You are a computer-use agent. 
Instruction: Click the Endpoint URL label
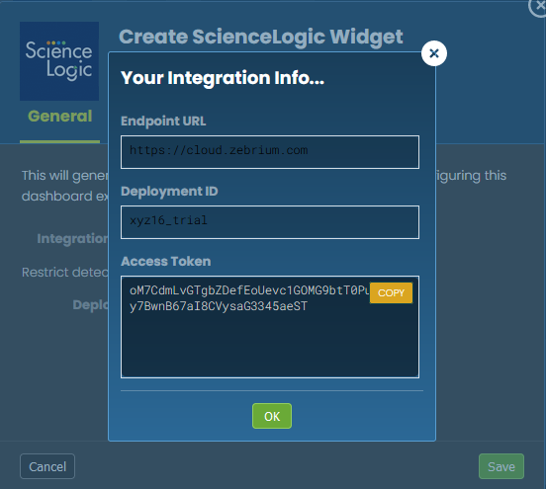163,122
